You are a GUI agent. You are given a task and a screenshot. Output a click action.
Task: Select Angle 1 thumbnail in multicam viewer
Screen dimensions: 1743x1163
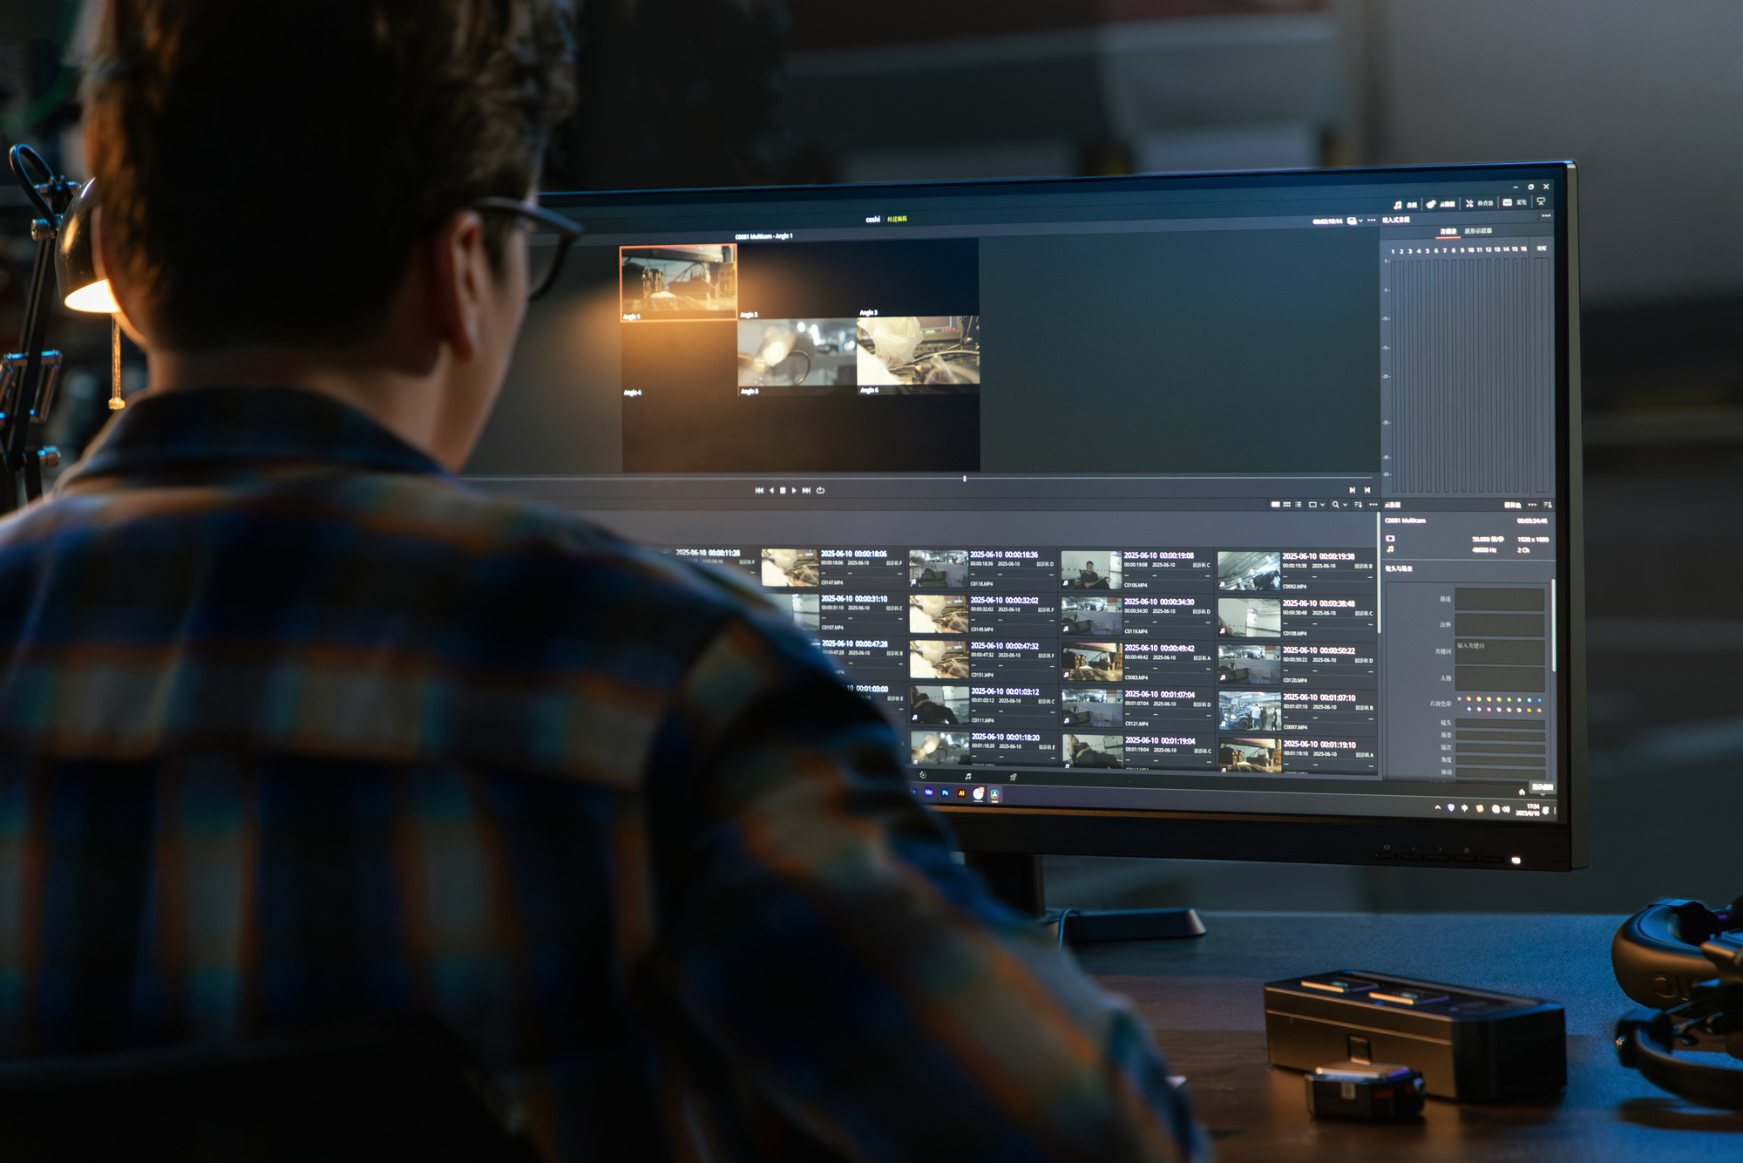click(679, 282)
